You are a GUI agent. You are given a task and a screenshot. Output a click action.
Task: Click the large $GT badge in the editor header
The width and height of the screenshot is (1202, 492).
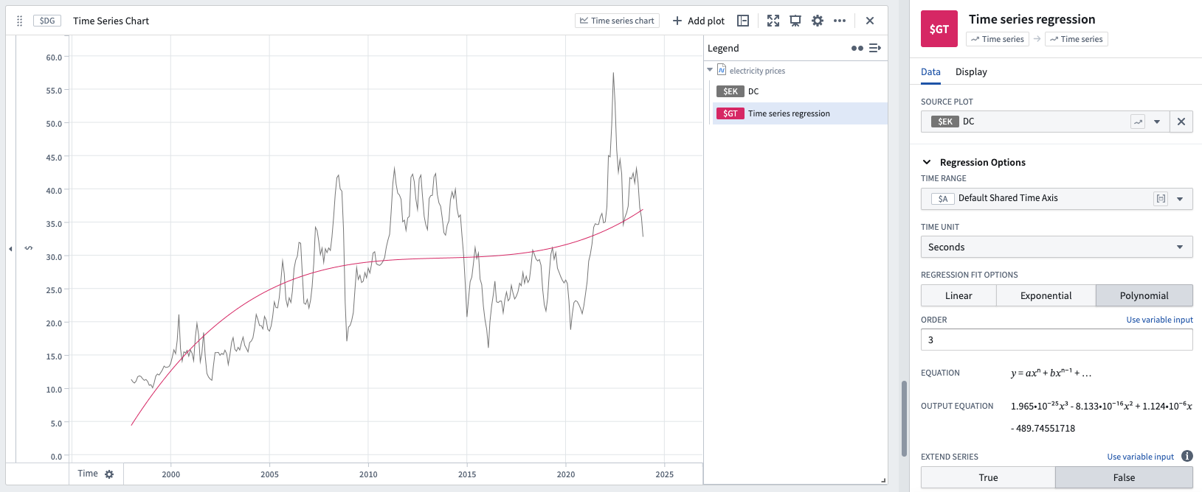pos(939,29)
